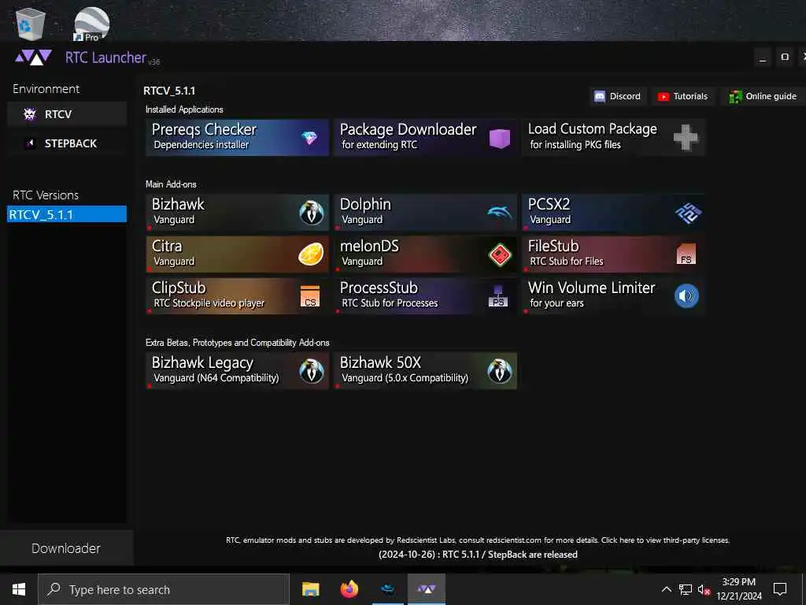Show hidden system tray icons
The height and width of the screenshot is (605, 806).
tap(666, 589)
